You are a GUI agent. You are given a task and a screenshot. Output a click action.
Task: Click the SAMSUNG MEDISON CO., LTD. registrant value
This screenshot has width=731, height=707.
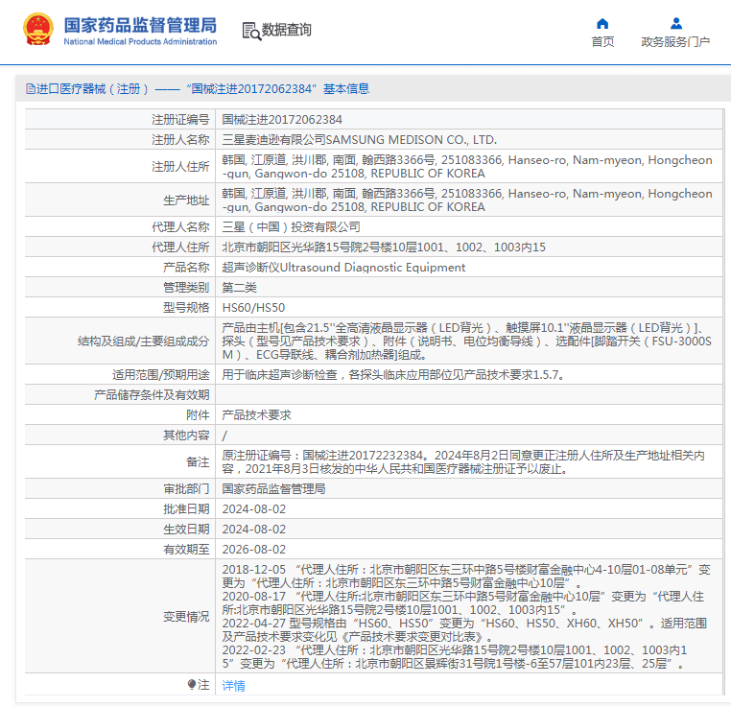(360, 139)
